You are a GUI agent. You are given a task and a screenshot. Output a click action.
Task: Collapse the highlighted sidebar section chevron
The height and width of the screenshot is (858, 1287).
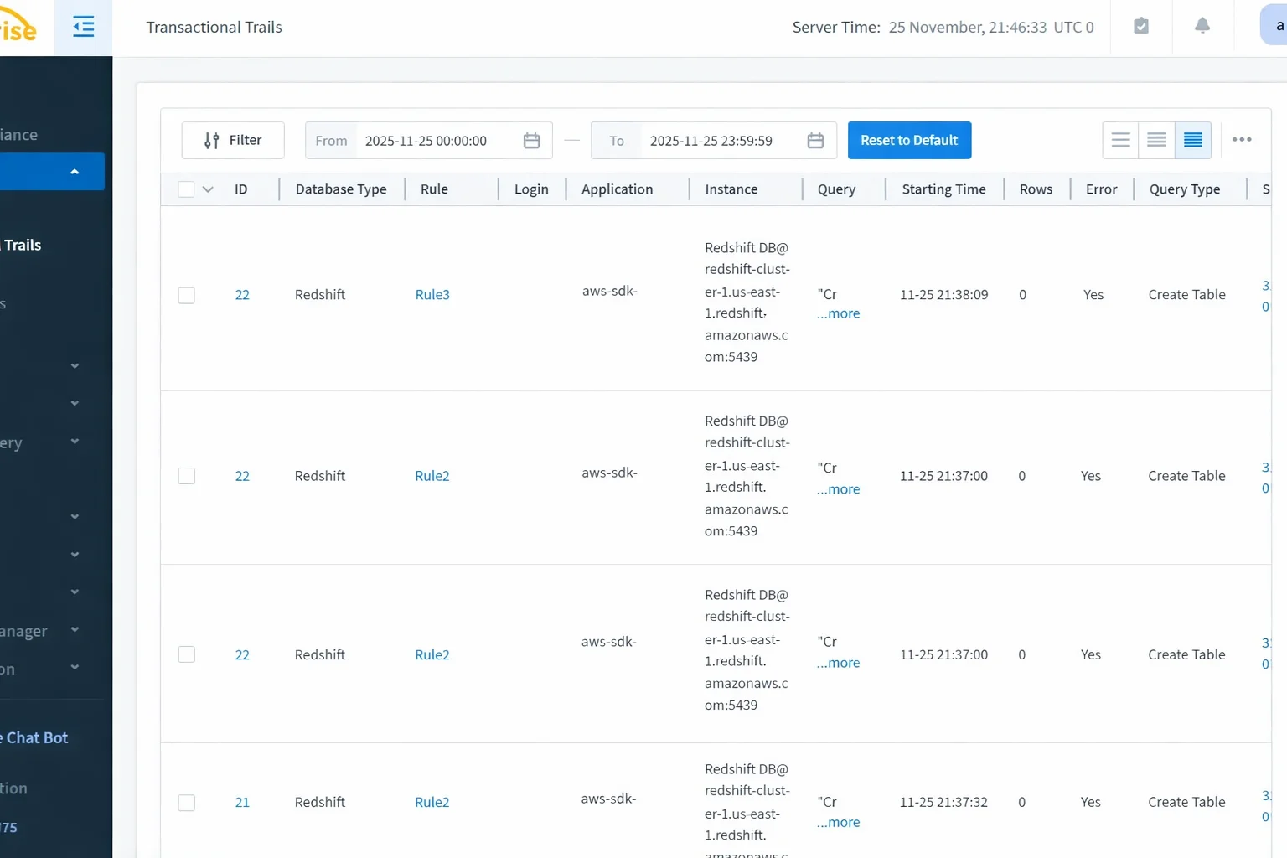click(75, 172)
